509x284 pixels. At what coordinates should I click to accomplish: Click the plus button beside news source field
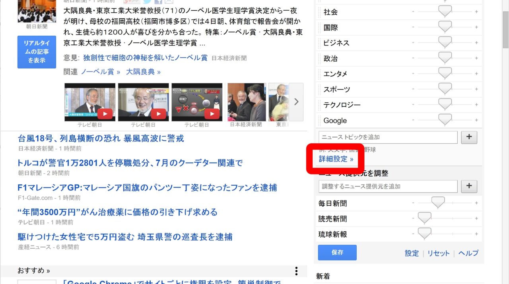(469, 186)
